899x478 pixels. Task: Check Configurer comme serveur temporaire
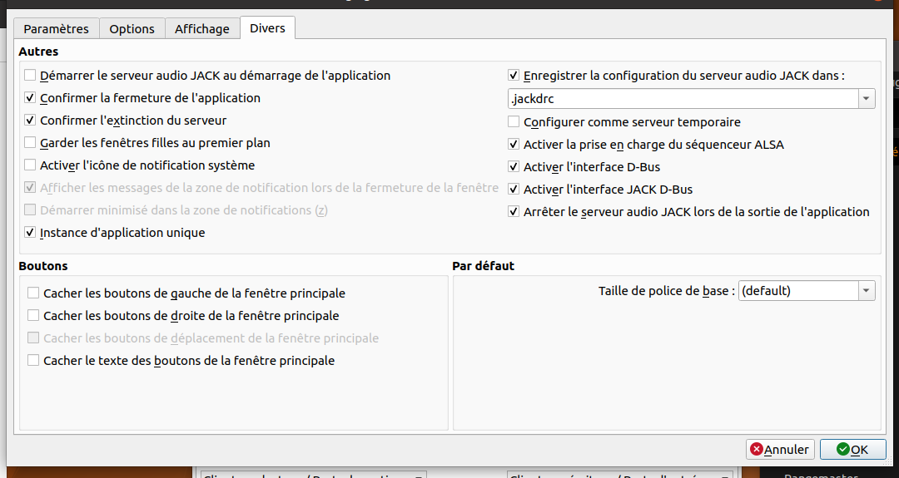[514, 122]
